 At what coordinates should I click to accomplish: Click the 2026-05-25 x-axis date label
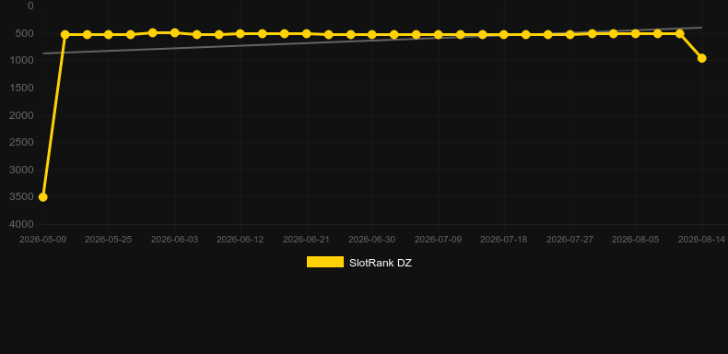[x=108, y=240]
